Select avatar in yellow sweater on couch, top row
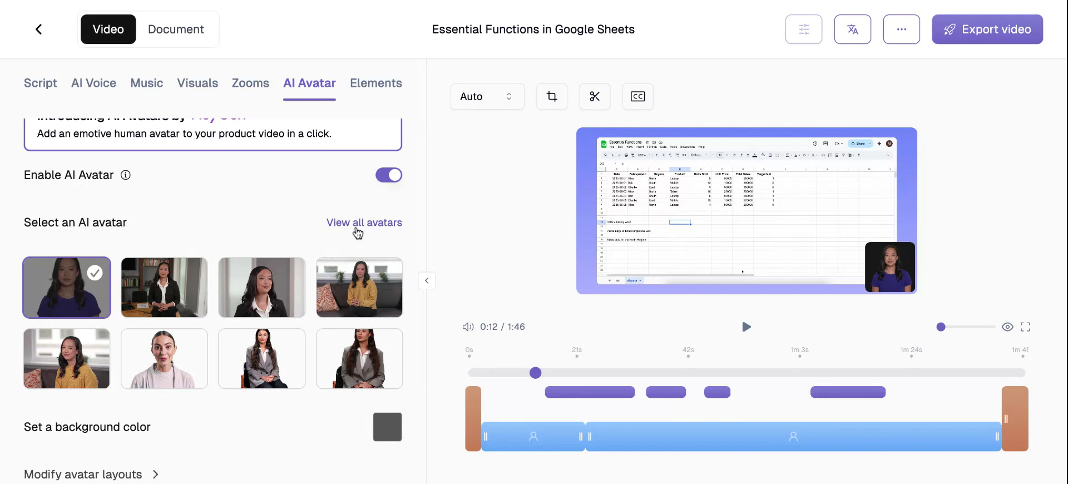Screen dimensions: 1068x484 pyautogui.click(x=359, y=288)
